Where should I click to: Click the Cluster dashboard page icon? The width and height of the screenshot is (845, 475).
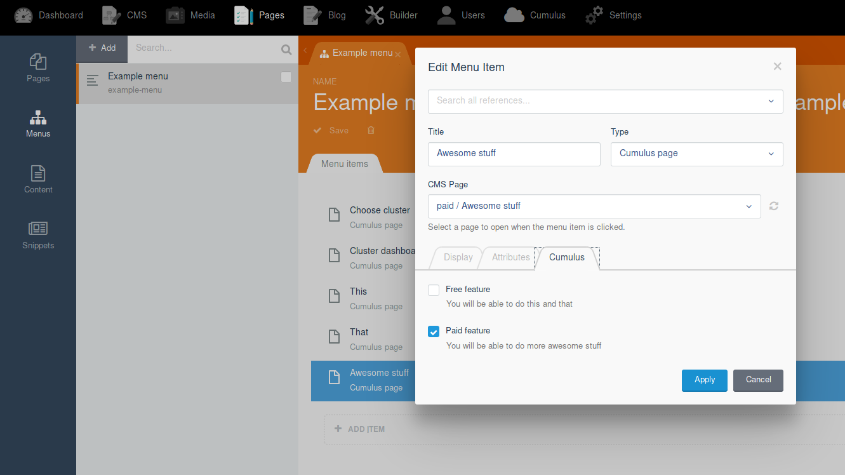pos(334,255)
